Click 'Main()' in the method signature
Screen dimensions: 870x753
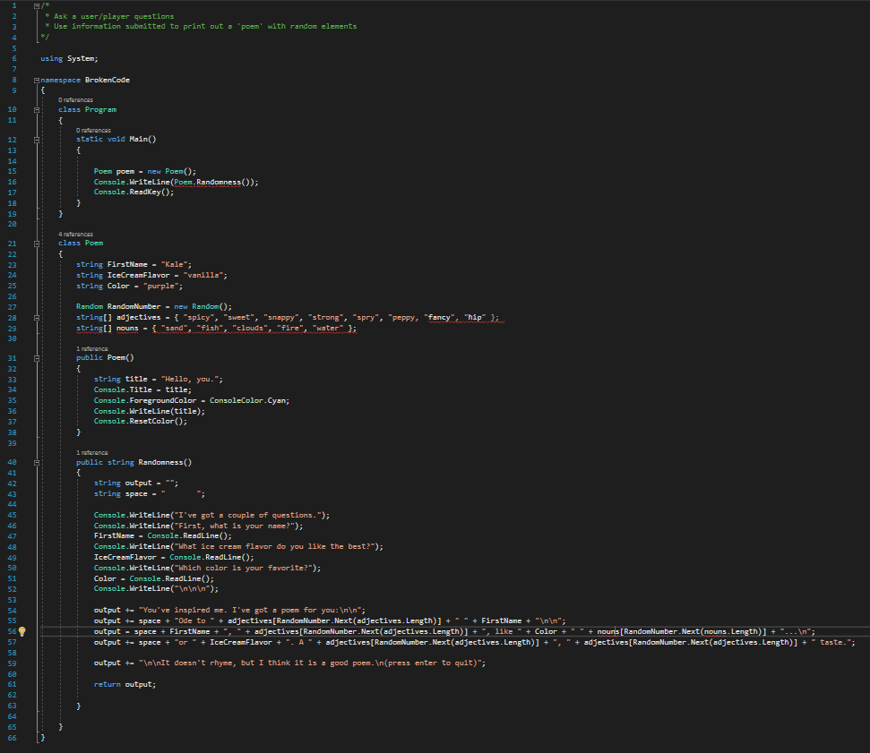click(x=142, y=139)
